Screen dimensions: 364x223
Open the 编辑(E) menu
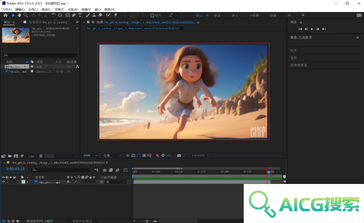click(x=20, y=10)
